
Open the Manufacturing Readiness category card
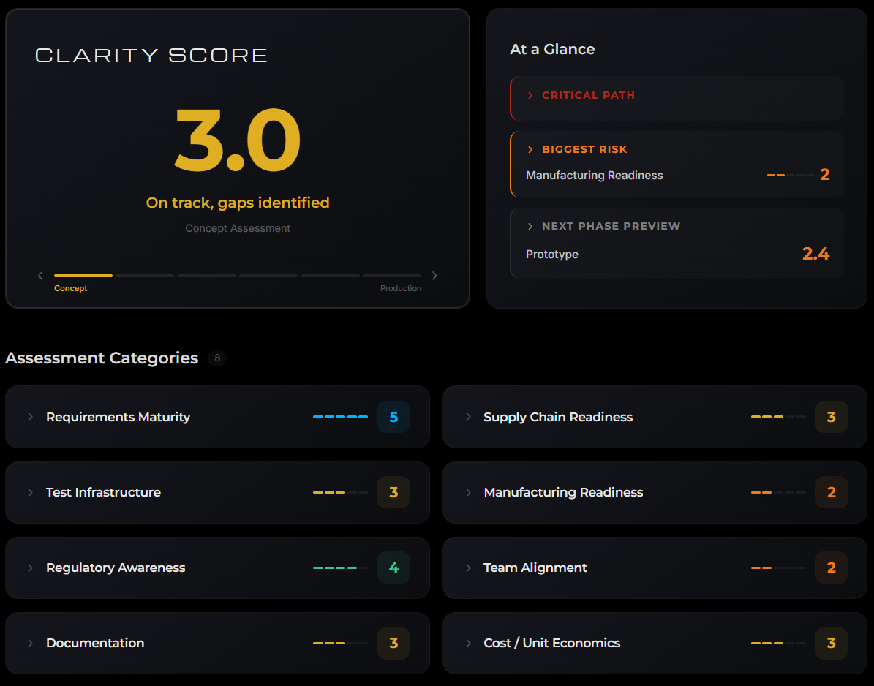563,493
